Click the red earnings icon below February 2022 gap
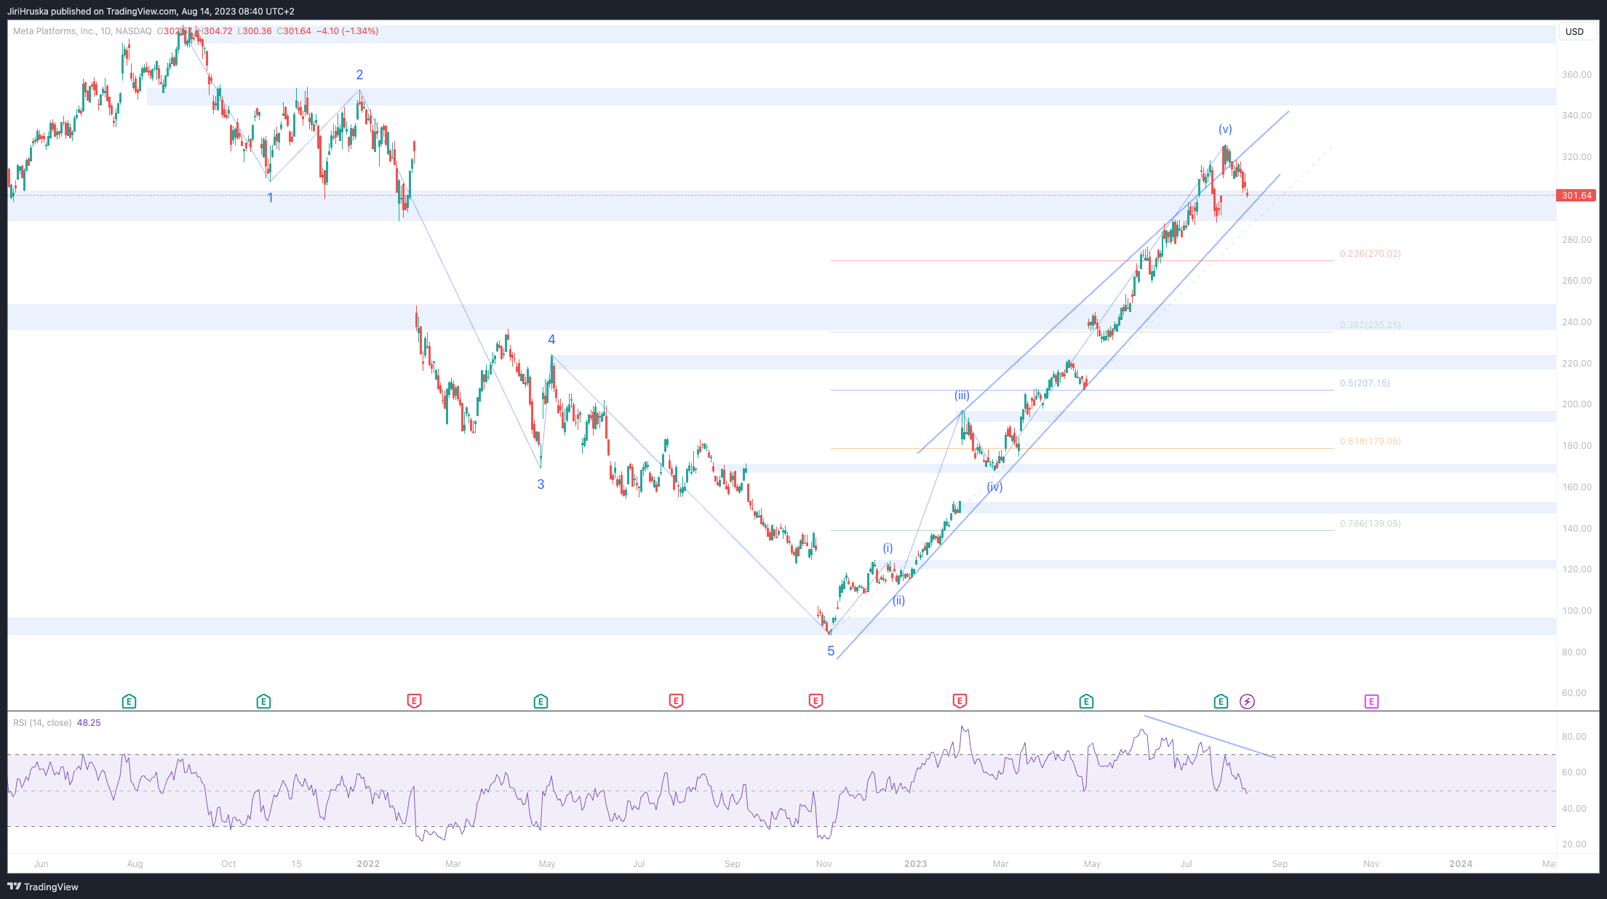The height and width of the screenshot is (899, 1607). tap(414, 701)
